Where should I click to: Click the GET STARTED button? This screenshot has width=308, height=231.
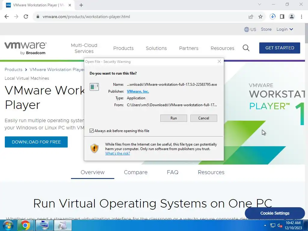pos(280,48)
